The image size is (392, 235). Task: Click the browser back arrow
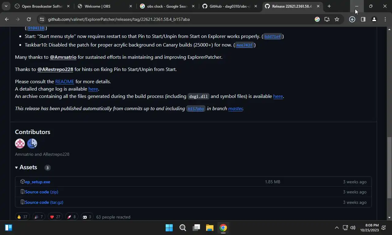pos(7,19)
